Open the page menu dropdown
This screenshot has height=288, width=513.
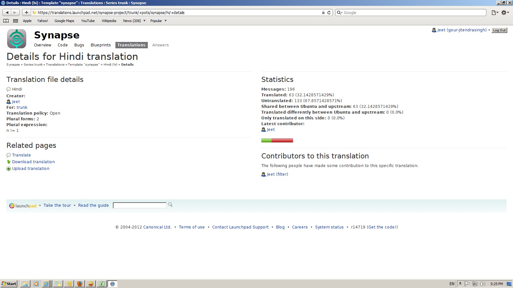tap(495, 12)
